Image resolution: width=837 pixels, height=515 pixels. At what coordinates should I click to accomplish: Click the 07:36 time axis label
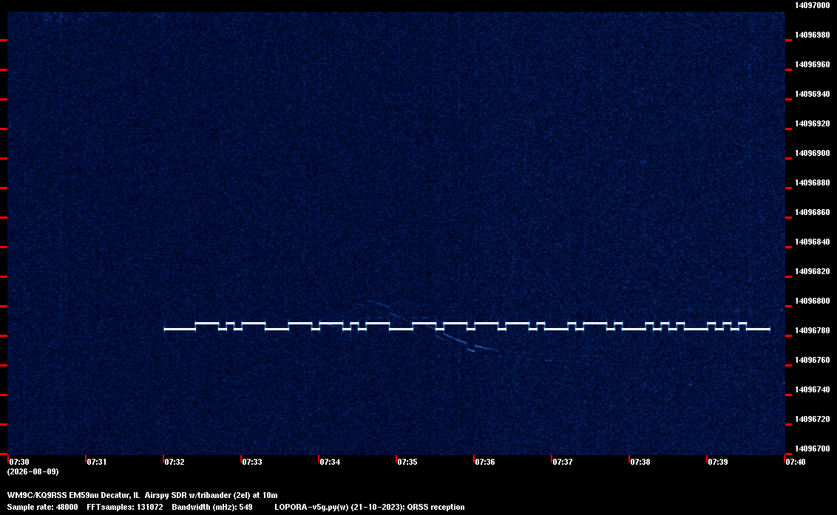485,462
